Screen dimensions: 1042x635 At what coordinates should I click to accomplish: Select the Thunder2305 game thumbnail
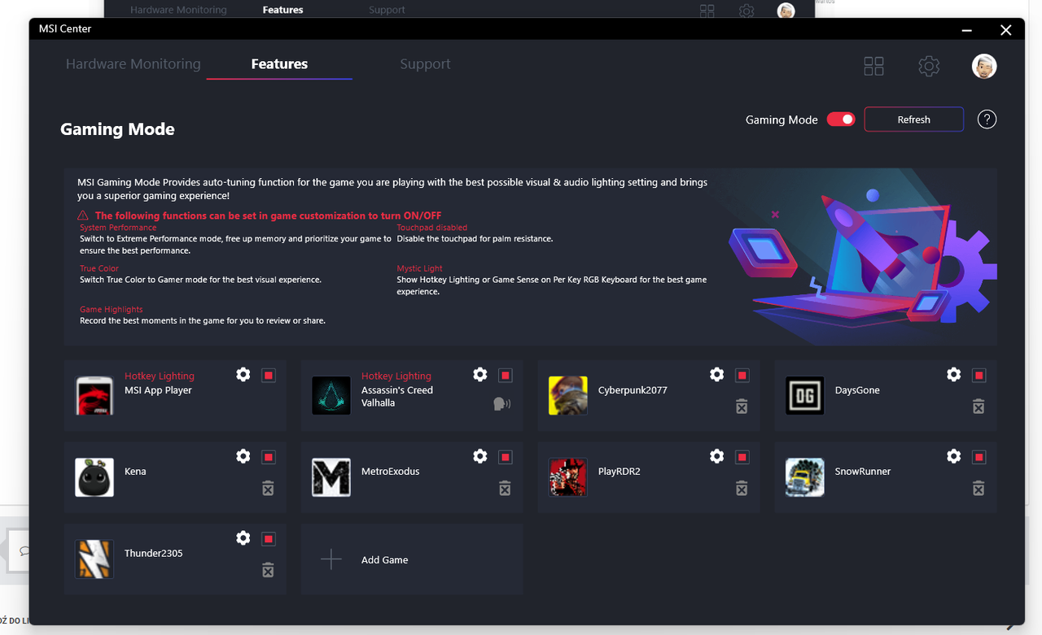point(94,559)
